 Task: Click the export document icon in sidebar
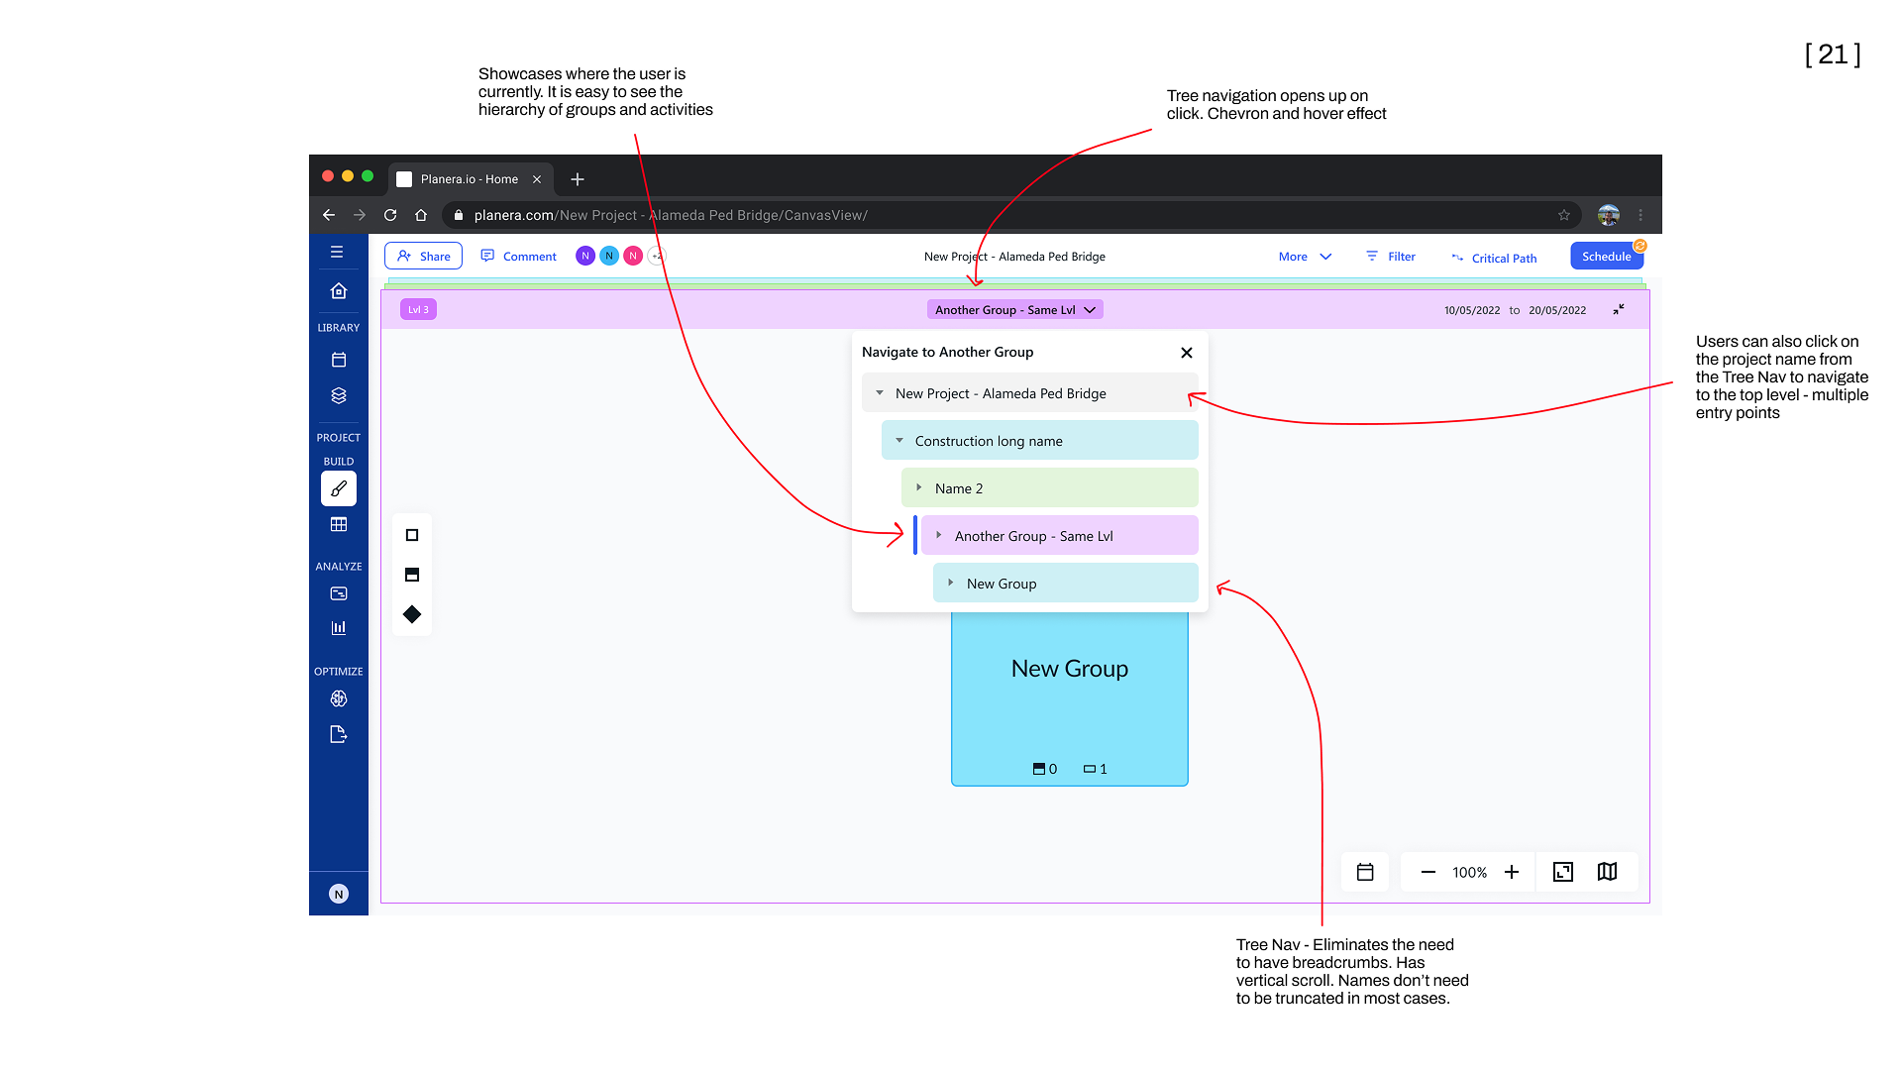(339, 734)
